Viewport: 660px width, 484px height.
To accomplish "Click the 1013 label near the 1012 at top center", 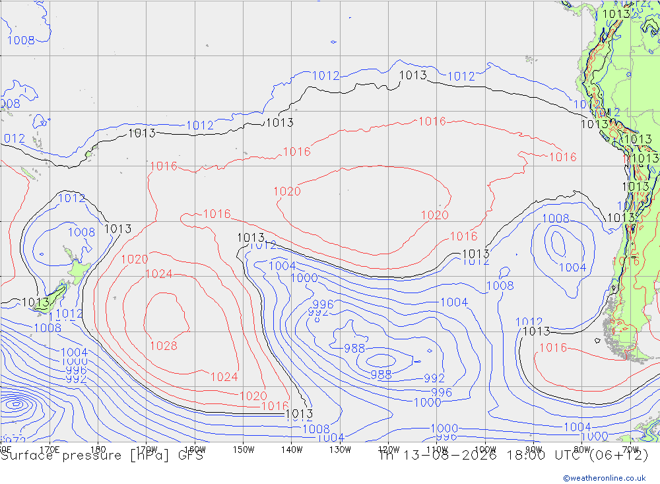I will (413, 75).
